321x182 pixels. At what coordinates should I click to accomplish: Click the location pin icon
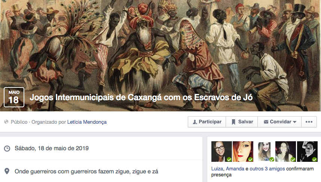pyautogui.click(x=7, y=171)
